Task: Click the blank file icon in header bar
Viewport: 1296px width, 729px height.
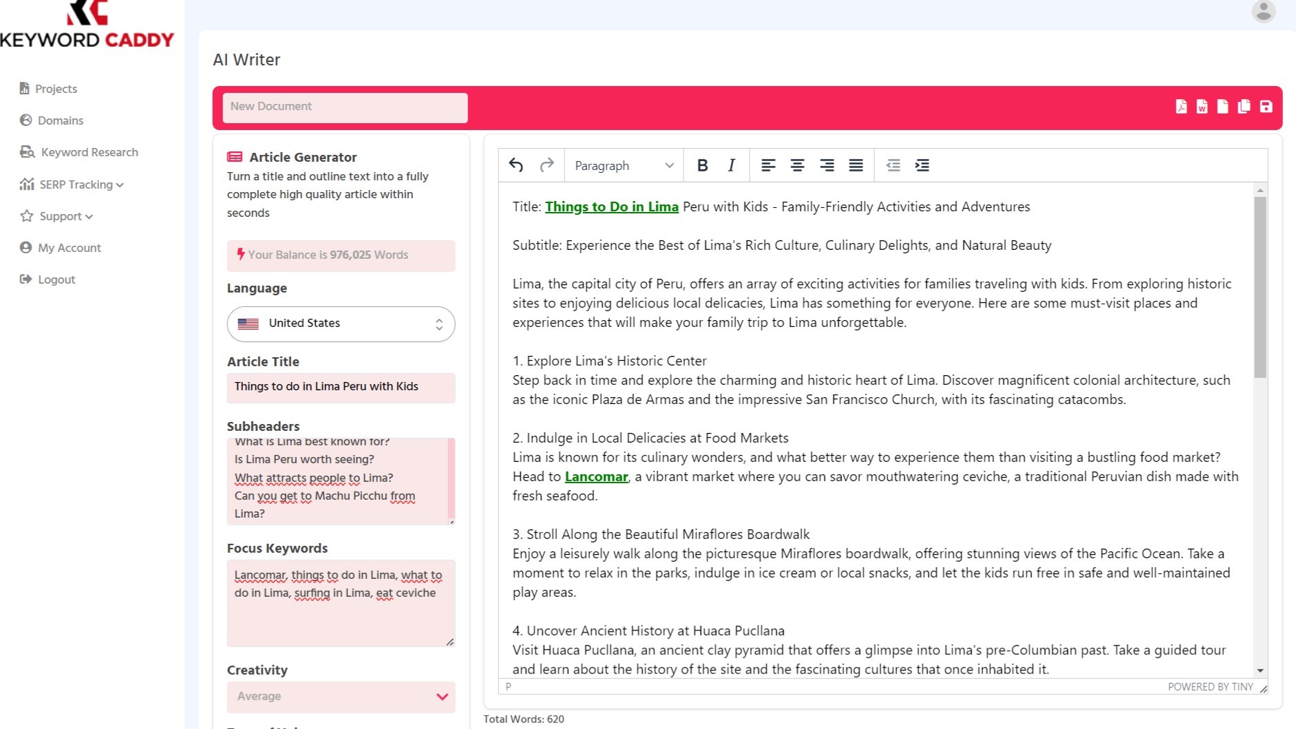Action: (1222, 107)
